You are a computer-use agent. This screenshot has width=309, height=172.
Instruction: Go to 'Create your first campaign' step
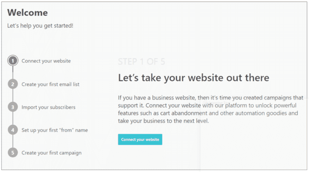[x=51, y=153]
